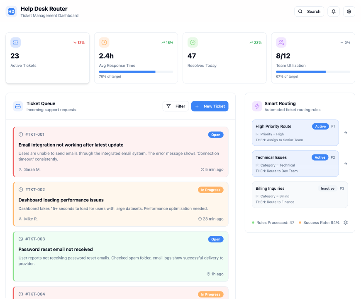Open the Filter options
The image size is (361, 299).
coord(176,106)
